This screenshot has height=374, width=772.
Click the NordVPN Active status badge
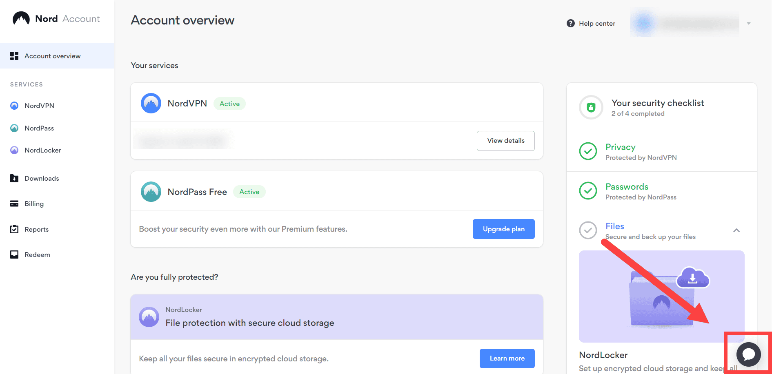point(229,104)
